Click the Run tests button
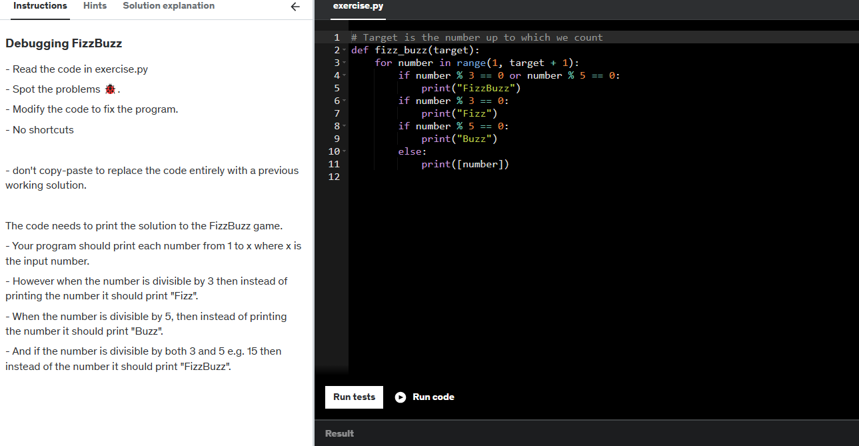This screenshot has width=859, height=446. pos(354,397)
